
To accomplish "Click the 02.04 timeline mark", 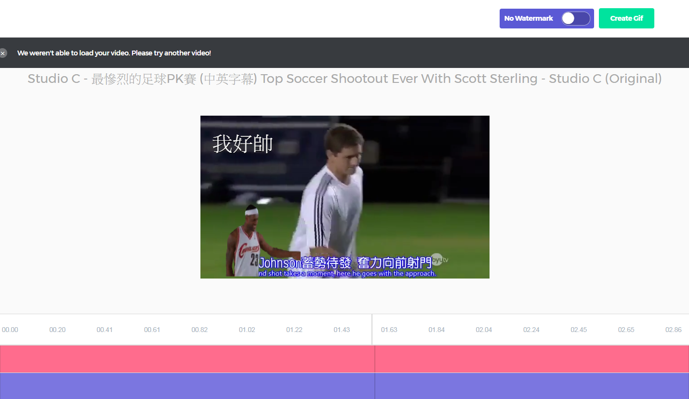I will point(484,330).
